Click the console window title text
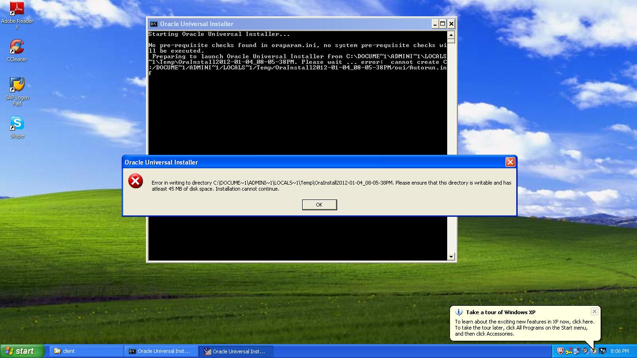The width and height of the screenshot is (637, 358). (196, 24)
